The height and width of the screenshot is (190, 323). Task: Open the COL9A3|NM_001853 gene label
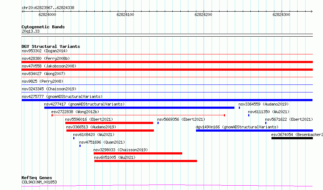pos(39,182)
